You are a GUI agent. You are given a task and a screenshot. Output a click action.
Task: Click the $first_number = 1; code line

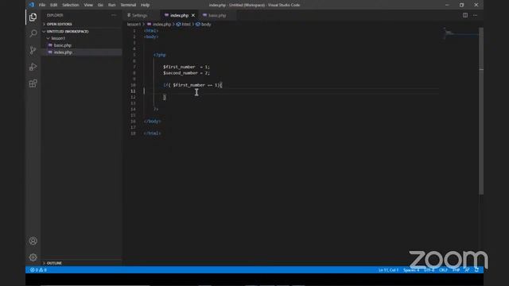tap(186, 67)
